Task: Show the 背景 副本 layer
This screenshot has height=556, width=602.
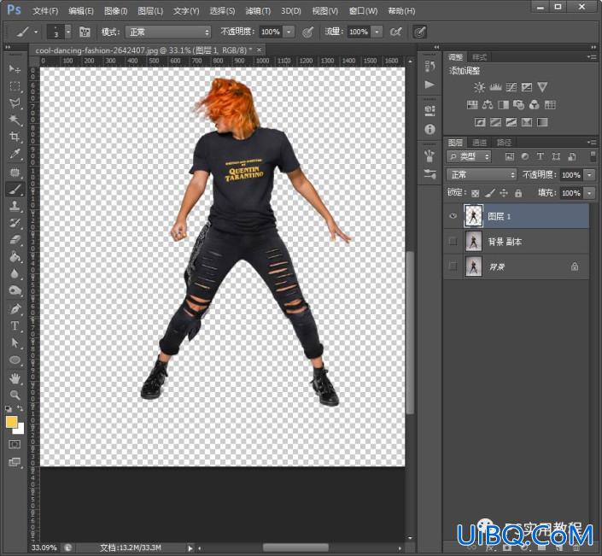Action: point(453,241)
